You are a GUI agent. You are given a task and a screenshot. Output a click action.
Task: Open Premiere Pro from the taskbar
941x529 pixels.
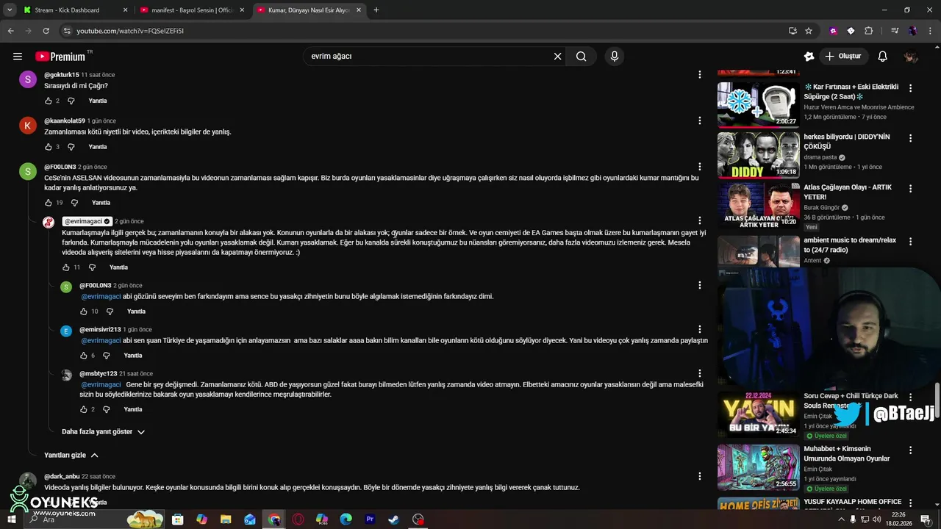click(x=370, y=519)
